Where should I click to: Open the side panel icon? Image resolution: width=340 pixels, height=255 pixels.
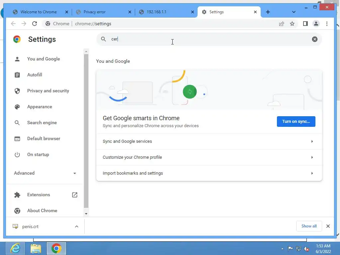tap(305, 24)
